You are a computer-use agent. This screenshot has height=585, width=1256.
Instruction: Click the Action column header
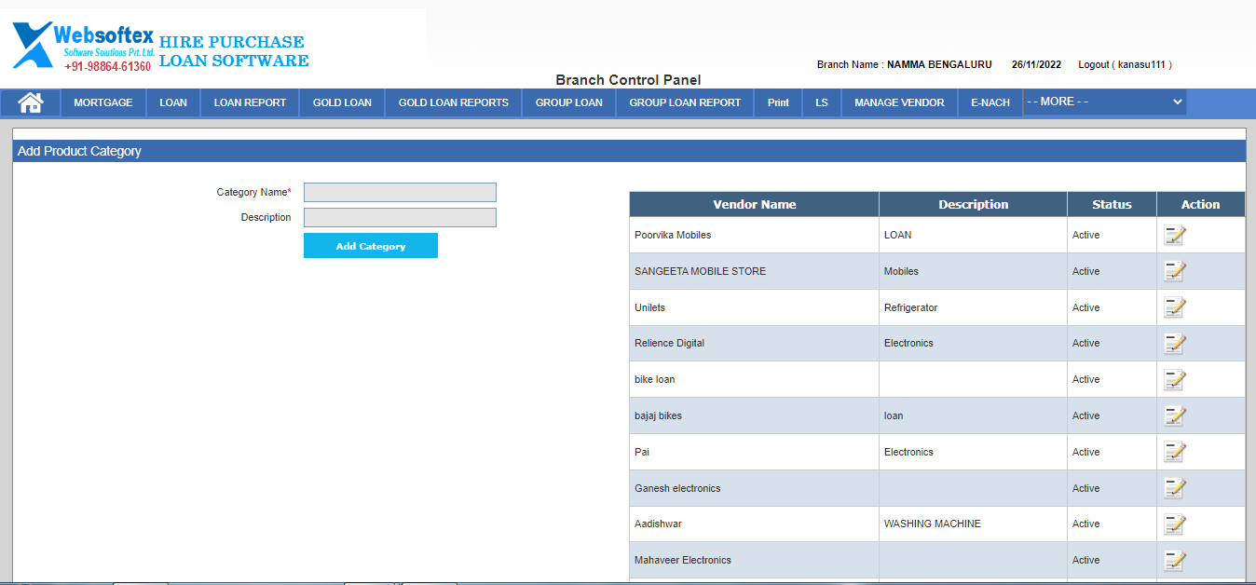pos(1201,204)
